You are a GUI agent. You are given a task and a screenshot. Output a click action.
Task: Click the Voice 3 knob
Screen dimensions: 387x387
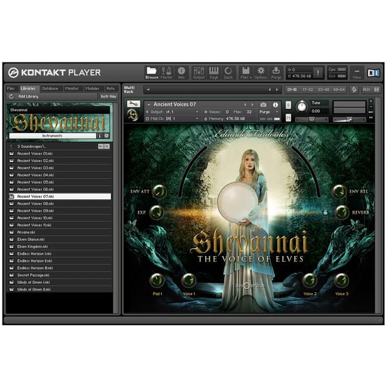(x=342, y=281)
